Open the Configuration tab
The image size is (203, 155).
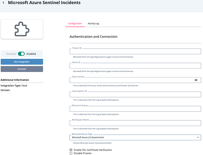pyautogui.click(x=75, y=23)
